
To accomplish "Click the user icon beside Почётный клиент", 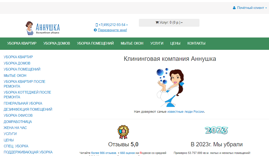I will point(234,8).
